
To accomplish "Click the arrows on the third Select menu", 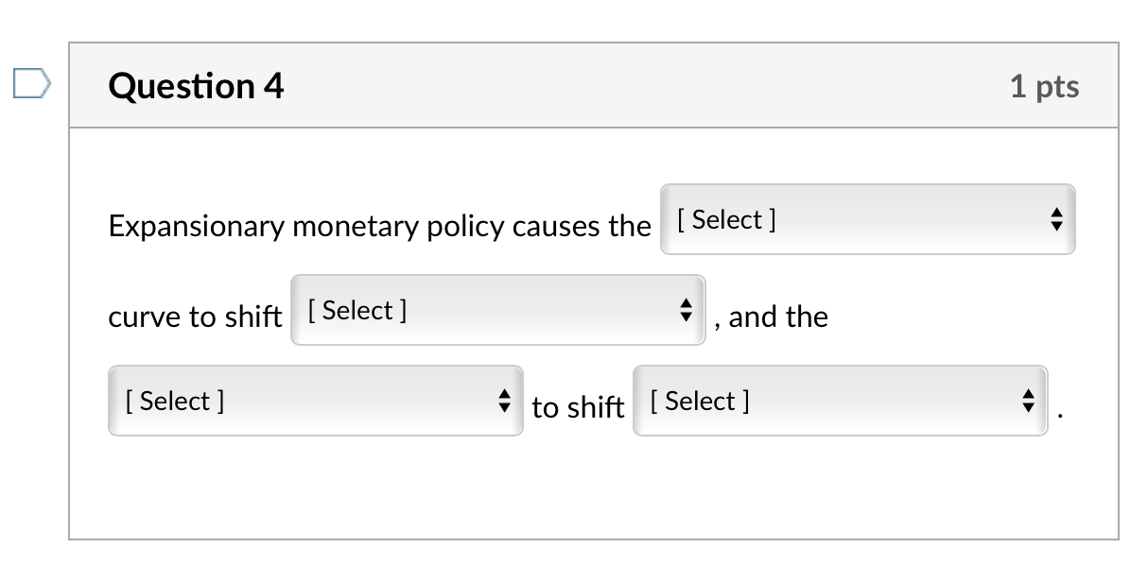I will (x=507, y=401).
